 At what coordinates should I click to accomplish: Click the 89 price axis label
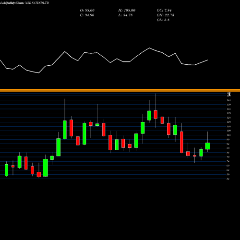click(228, 148)
